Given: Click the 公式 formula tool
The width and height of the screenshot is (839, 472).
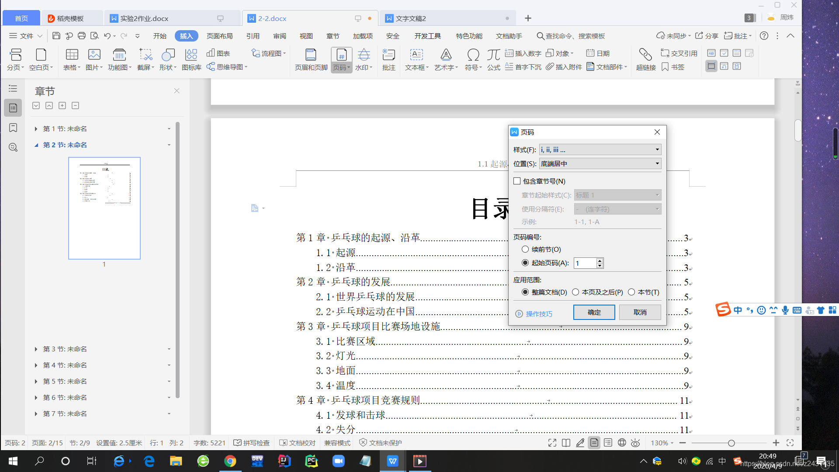Looking at the screenshot, I should pos(493,59).
